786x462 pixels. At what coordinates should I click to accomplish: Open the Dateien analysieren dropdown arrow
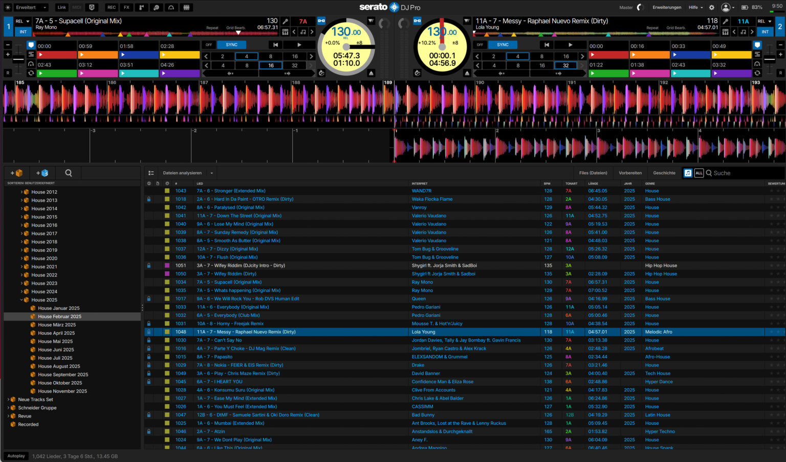pyautogui.click(x=212, y=173)
